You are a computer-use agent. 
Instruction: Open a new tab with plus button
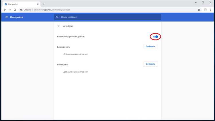[44, 4]
